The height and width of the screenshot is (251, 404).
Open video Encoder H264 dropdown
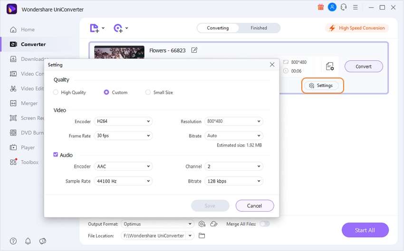(123, 121)
